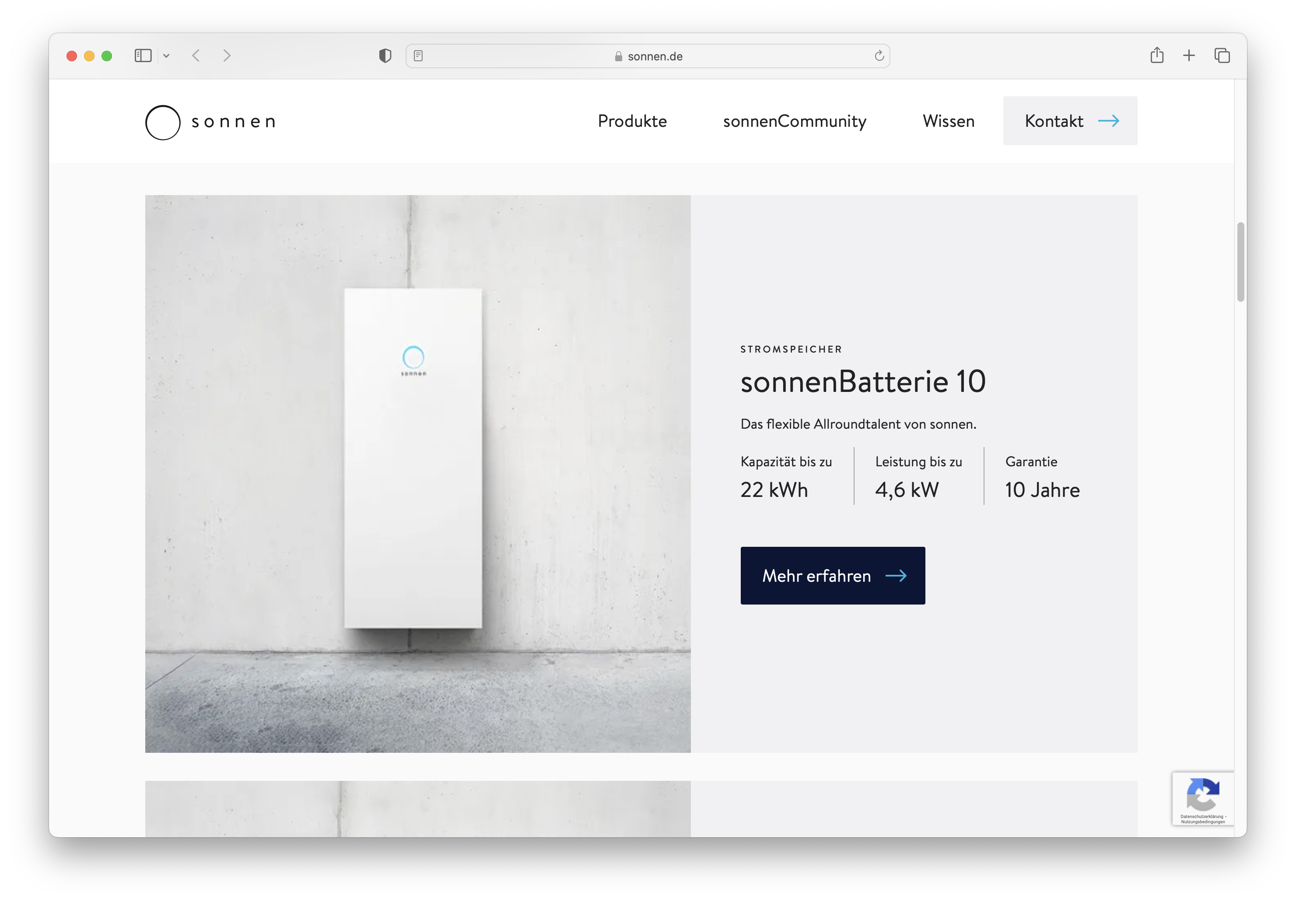The height and width of the screenshot is (902, 1296).
Task: Click the Kontakt button
Action: (x=1070, y=121)
